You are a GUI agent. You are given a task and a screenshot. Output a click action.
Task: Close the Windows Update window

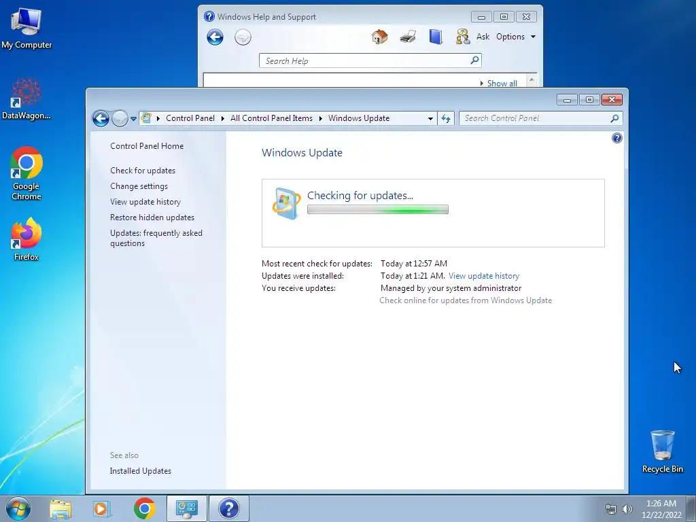pos(612,99)
